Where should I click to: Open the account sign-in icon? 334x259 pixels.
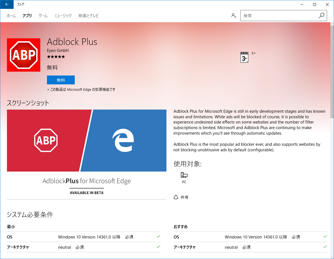coord(233,16)
